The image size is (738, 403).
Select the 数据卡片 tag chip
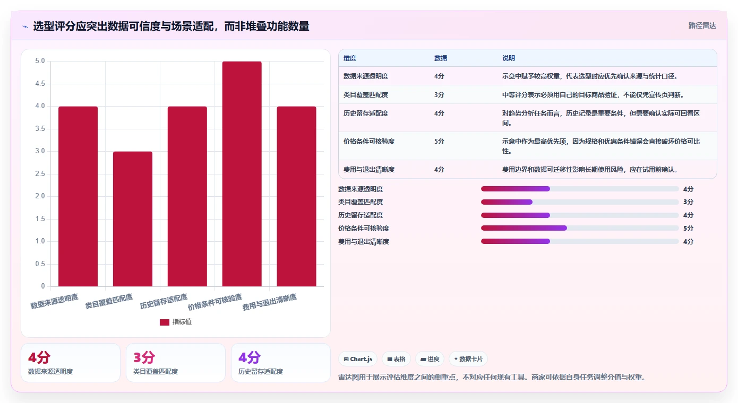point(468,359)
